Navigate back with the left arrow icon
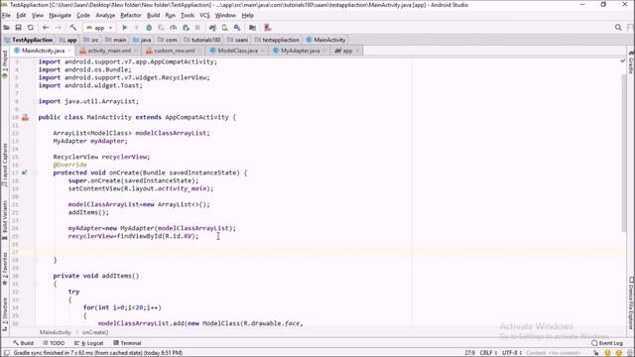Image resolution: width=635 pixels, height=357 pixels. [46, 28]
